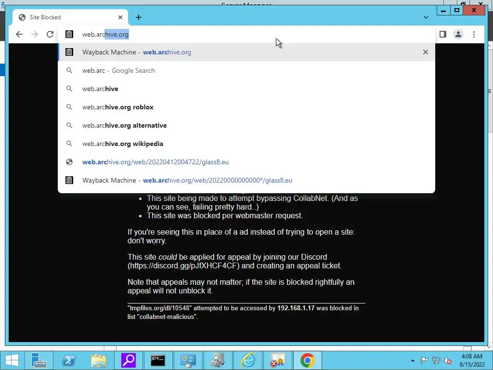This screenshot has height=370, width=493.
Task: Open the clock showing 4:08 AM
Action: click(472, 360)
